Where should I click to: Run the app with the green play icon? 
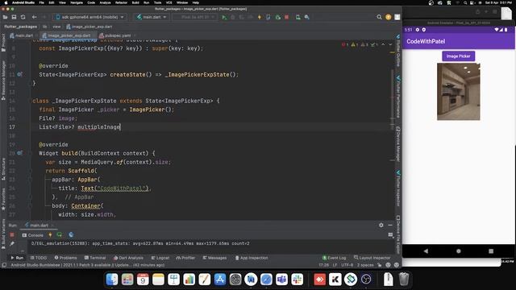(224, 17)
